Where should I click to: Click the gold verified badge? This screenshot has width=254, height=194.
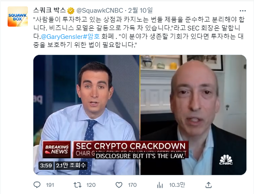pos(71,11)
